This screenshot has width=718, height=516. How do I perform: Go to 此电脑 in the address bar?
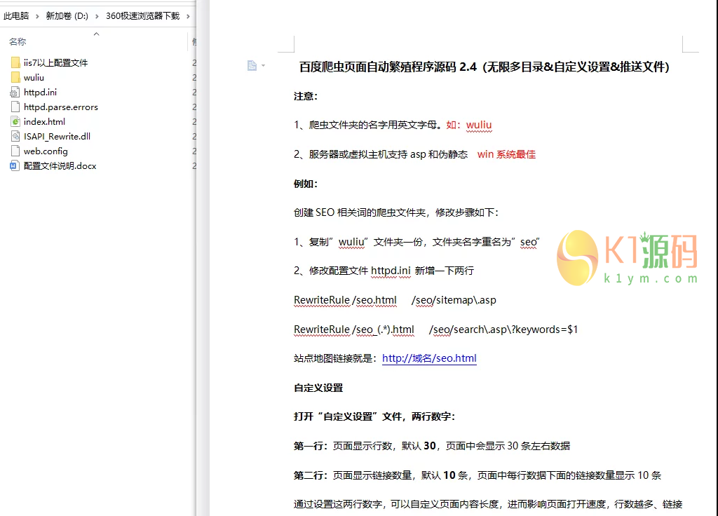point(16,16)
